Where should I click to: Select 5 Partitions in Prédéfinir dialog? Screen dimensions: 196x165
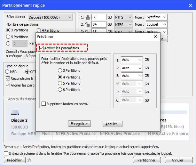click(x=60, y=83)
